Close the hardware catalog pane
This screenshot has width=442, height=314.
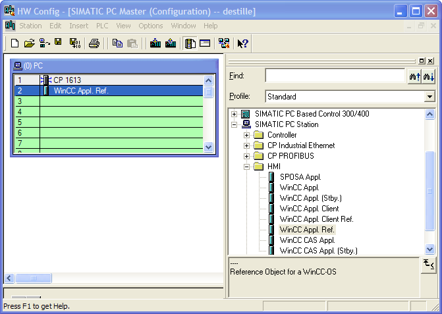tap(430, 61)
